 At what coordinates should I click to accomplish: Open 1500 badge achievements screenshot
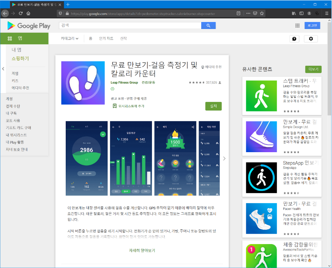click(x=175, y=158)
